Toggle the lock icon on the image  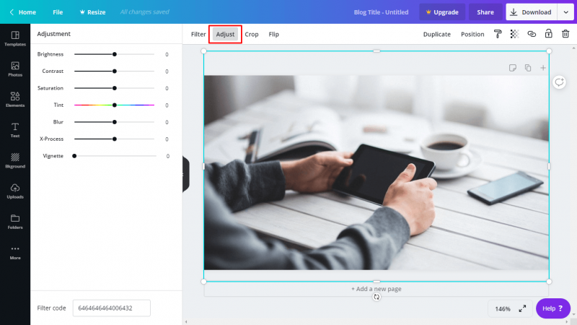click(548, 34)
